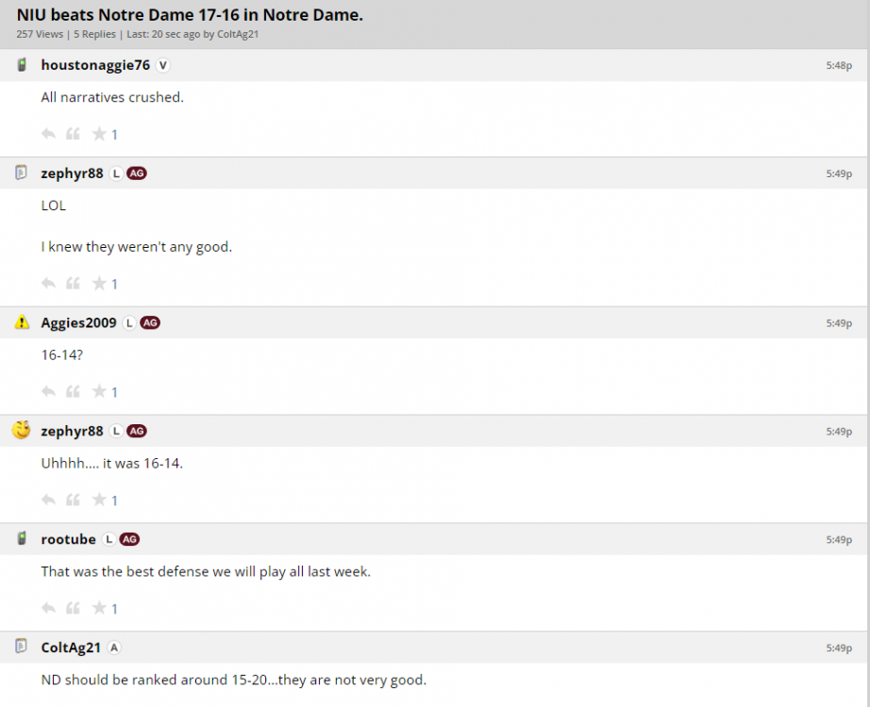
Task: Click reply arrow under Aggies2009's "16-14?" post
Action: pyautogui.click(x=49, y=392)
